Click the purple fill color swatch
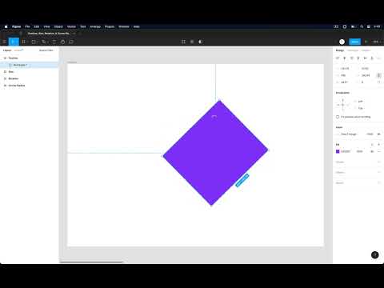Image resolution: width=384 pixels, height=288 pixels. (338, 151)
